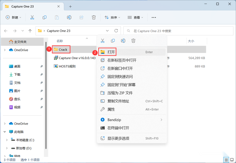Select the HOSTS规则 file
Screen dimensions: 236x163
pos(65,66)
